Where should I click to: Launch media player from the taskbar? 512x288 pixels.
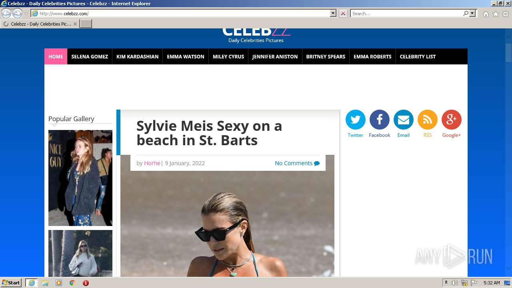(59, 283)
